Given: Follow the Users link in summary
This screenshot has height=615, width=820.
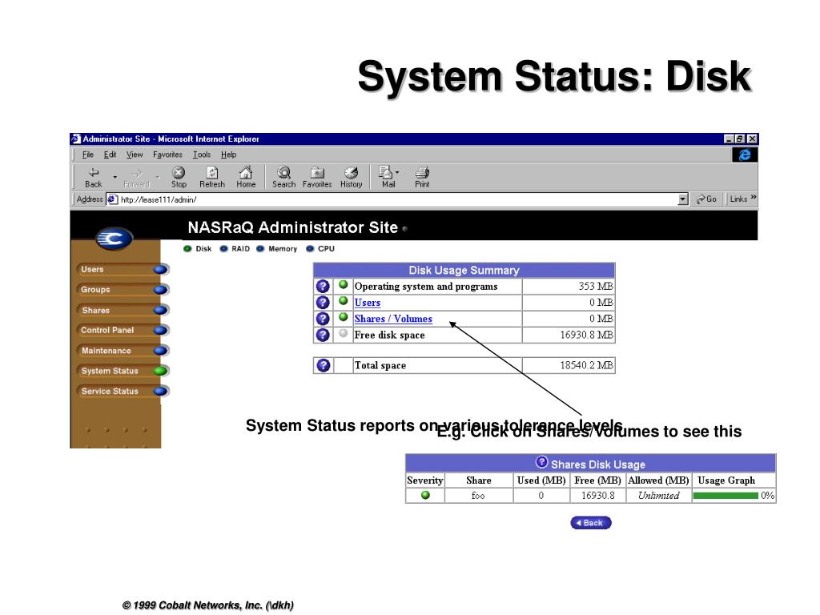Looking at the screenshot, I should click(367, 302).
